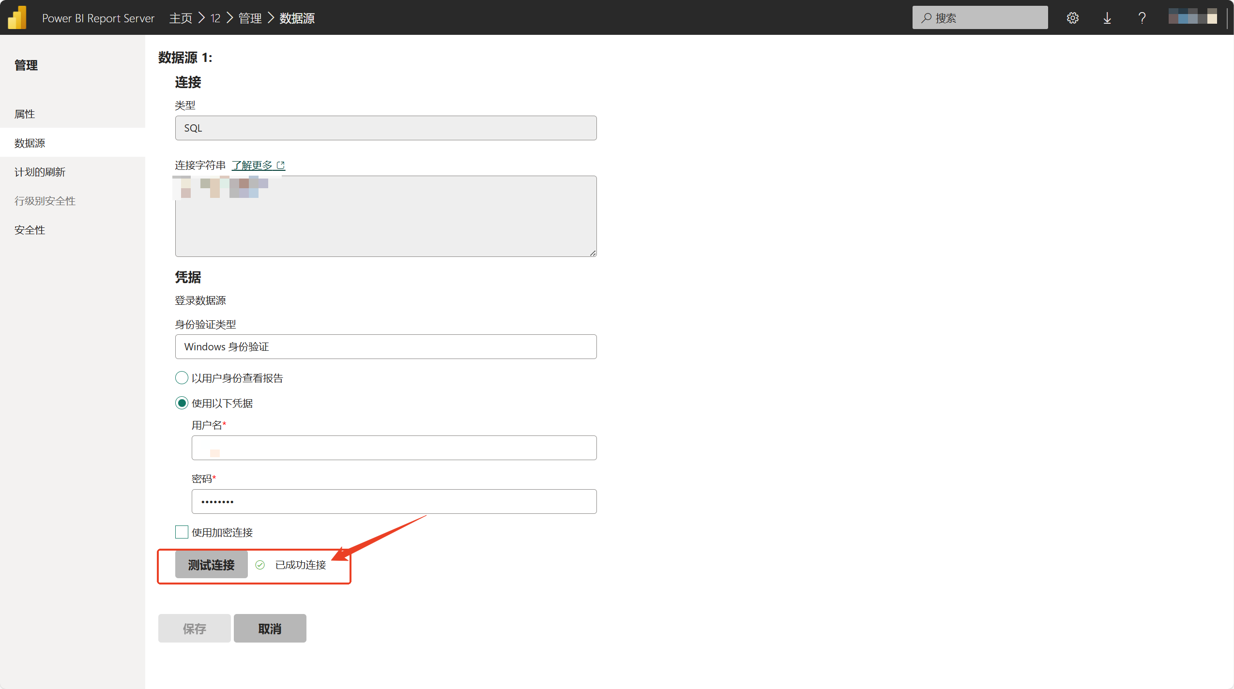Focus the 搜索 search box

coord(980,18)
